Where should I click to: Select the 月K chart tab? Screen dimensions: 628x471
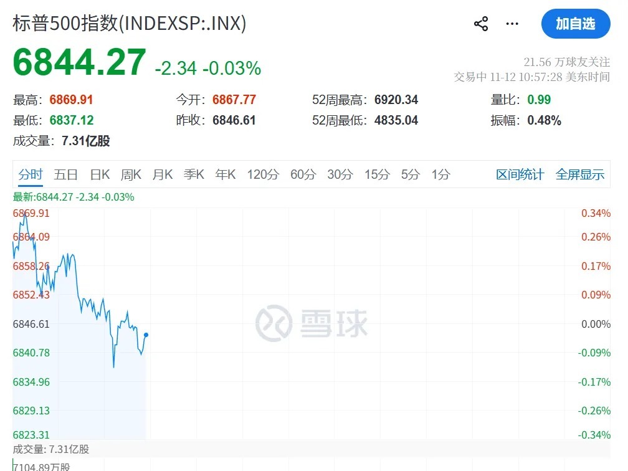(163, 174)
